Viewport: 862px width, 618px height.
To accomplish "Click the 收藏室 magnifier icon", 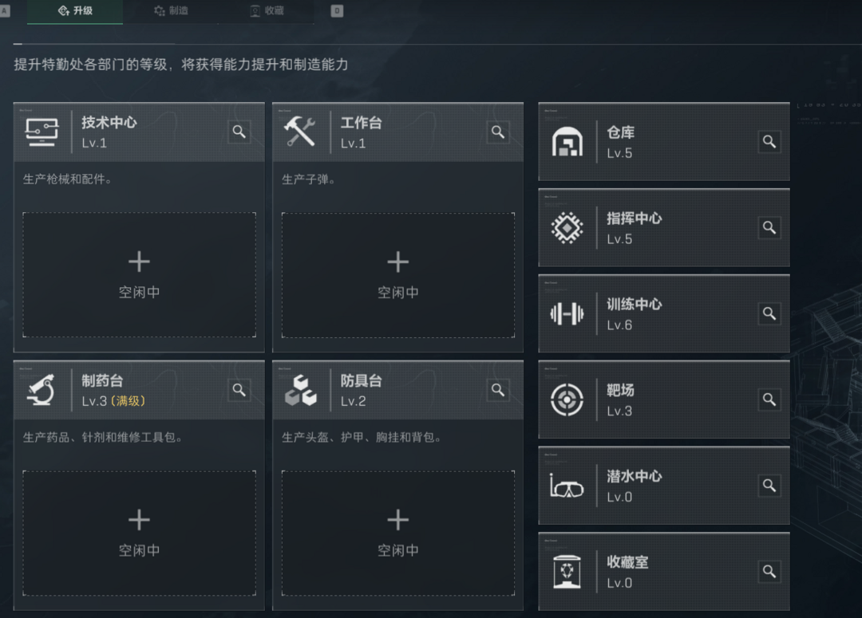I will (769, 571).
